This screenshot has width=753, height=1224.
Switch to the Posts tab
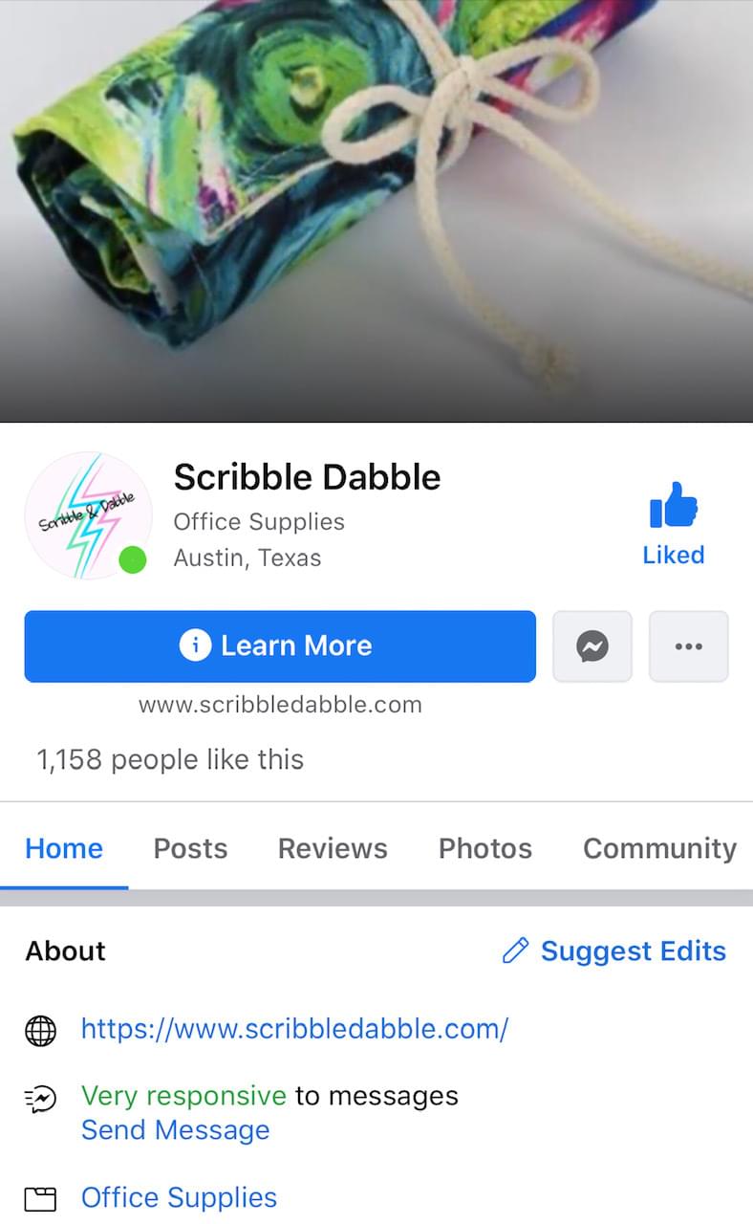(191, 849)
